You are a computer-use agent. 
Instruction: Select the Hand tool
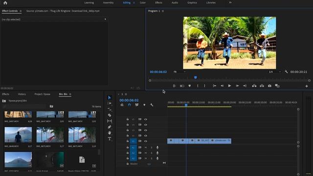pos(110,132)
